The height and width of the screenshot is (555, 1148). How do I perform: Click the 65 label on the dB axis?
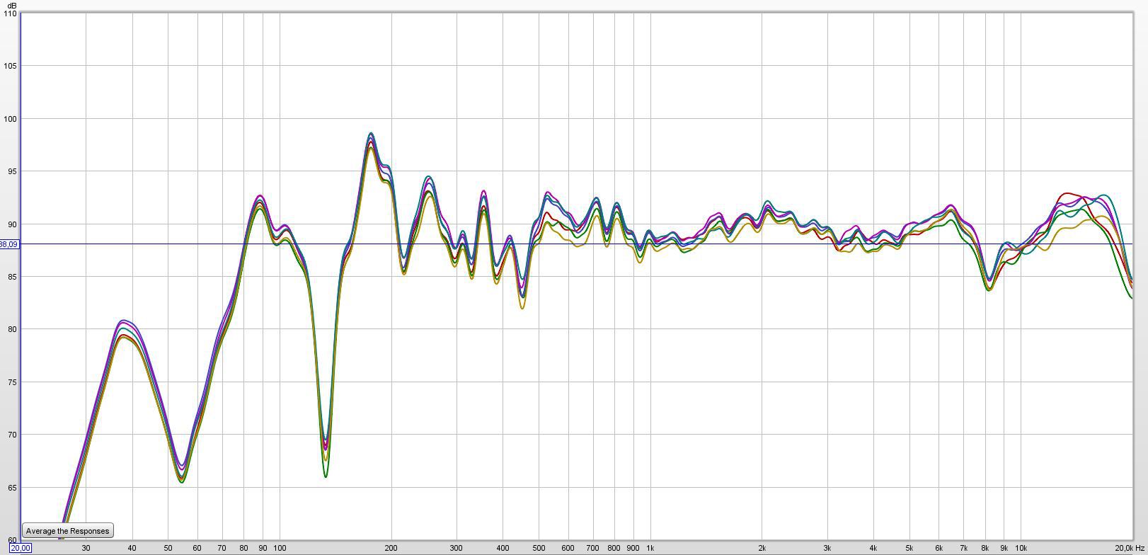13,488
